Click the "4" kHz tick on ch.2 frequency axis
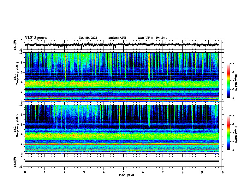This screenshot has height=193, width=250. click(x=22, y=134)
